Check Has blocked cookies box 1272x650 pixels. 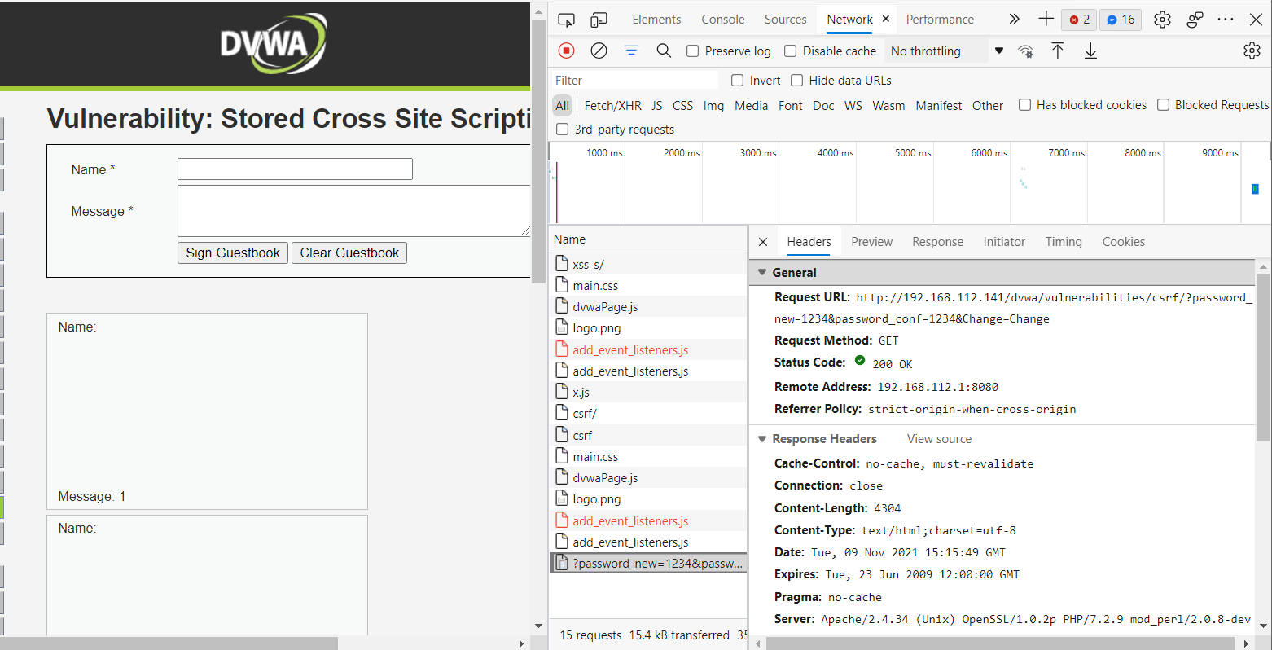point(1024,105)
